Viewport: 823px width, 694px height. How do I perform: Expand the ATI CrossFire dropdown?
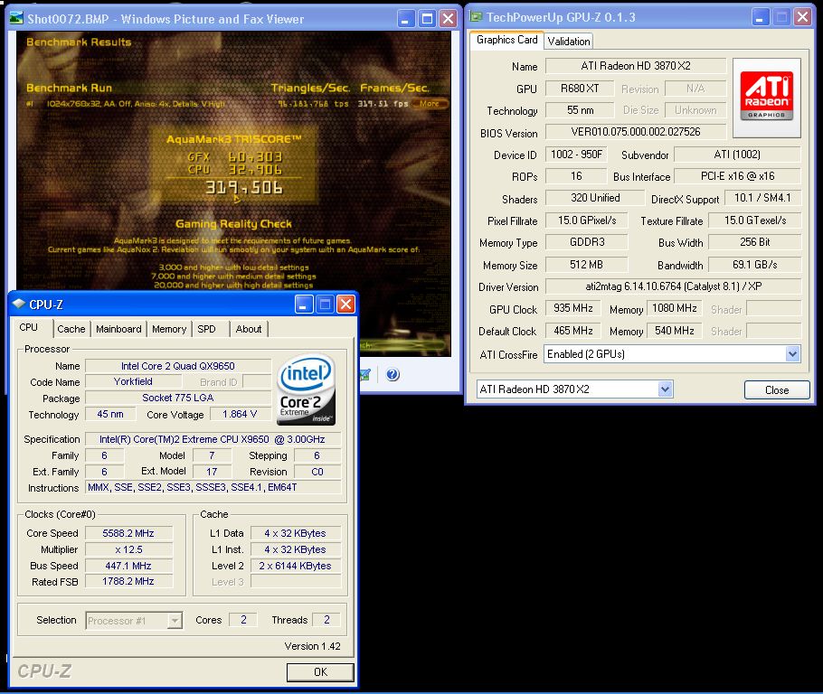(792, 354)
